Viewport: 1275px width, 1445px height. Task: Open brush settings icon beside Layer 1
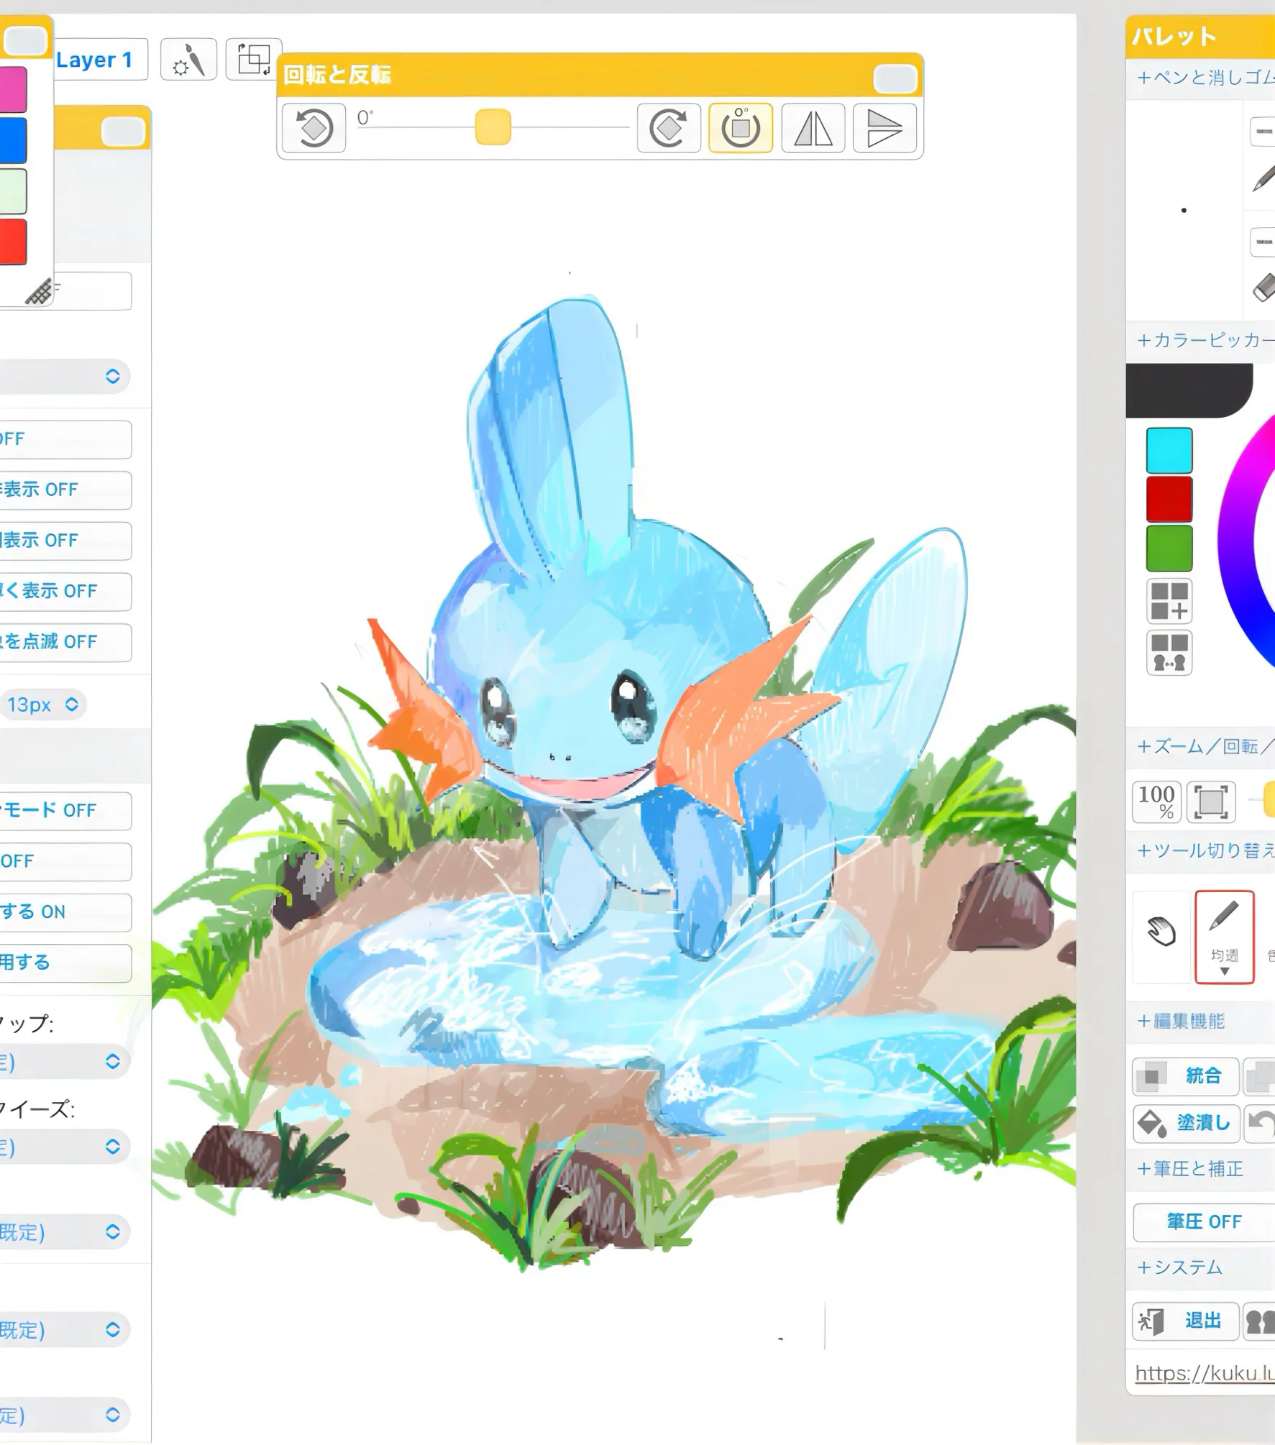click(188, 60)
